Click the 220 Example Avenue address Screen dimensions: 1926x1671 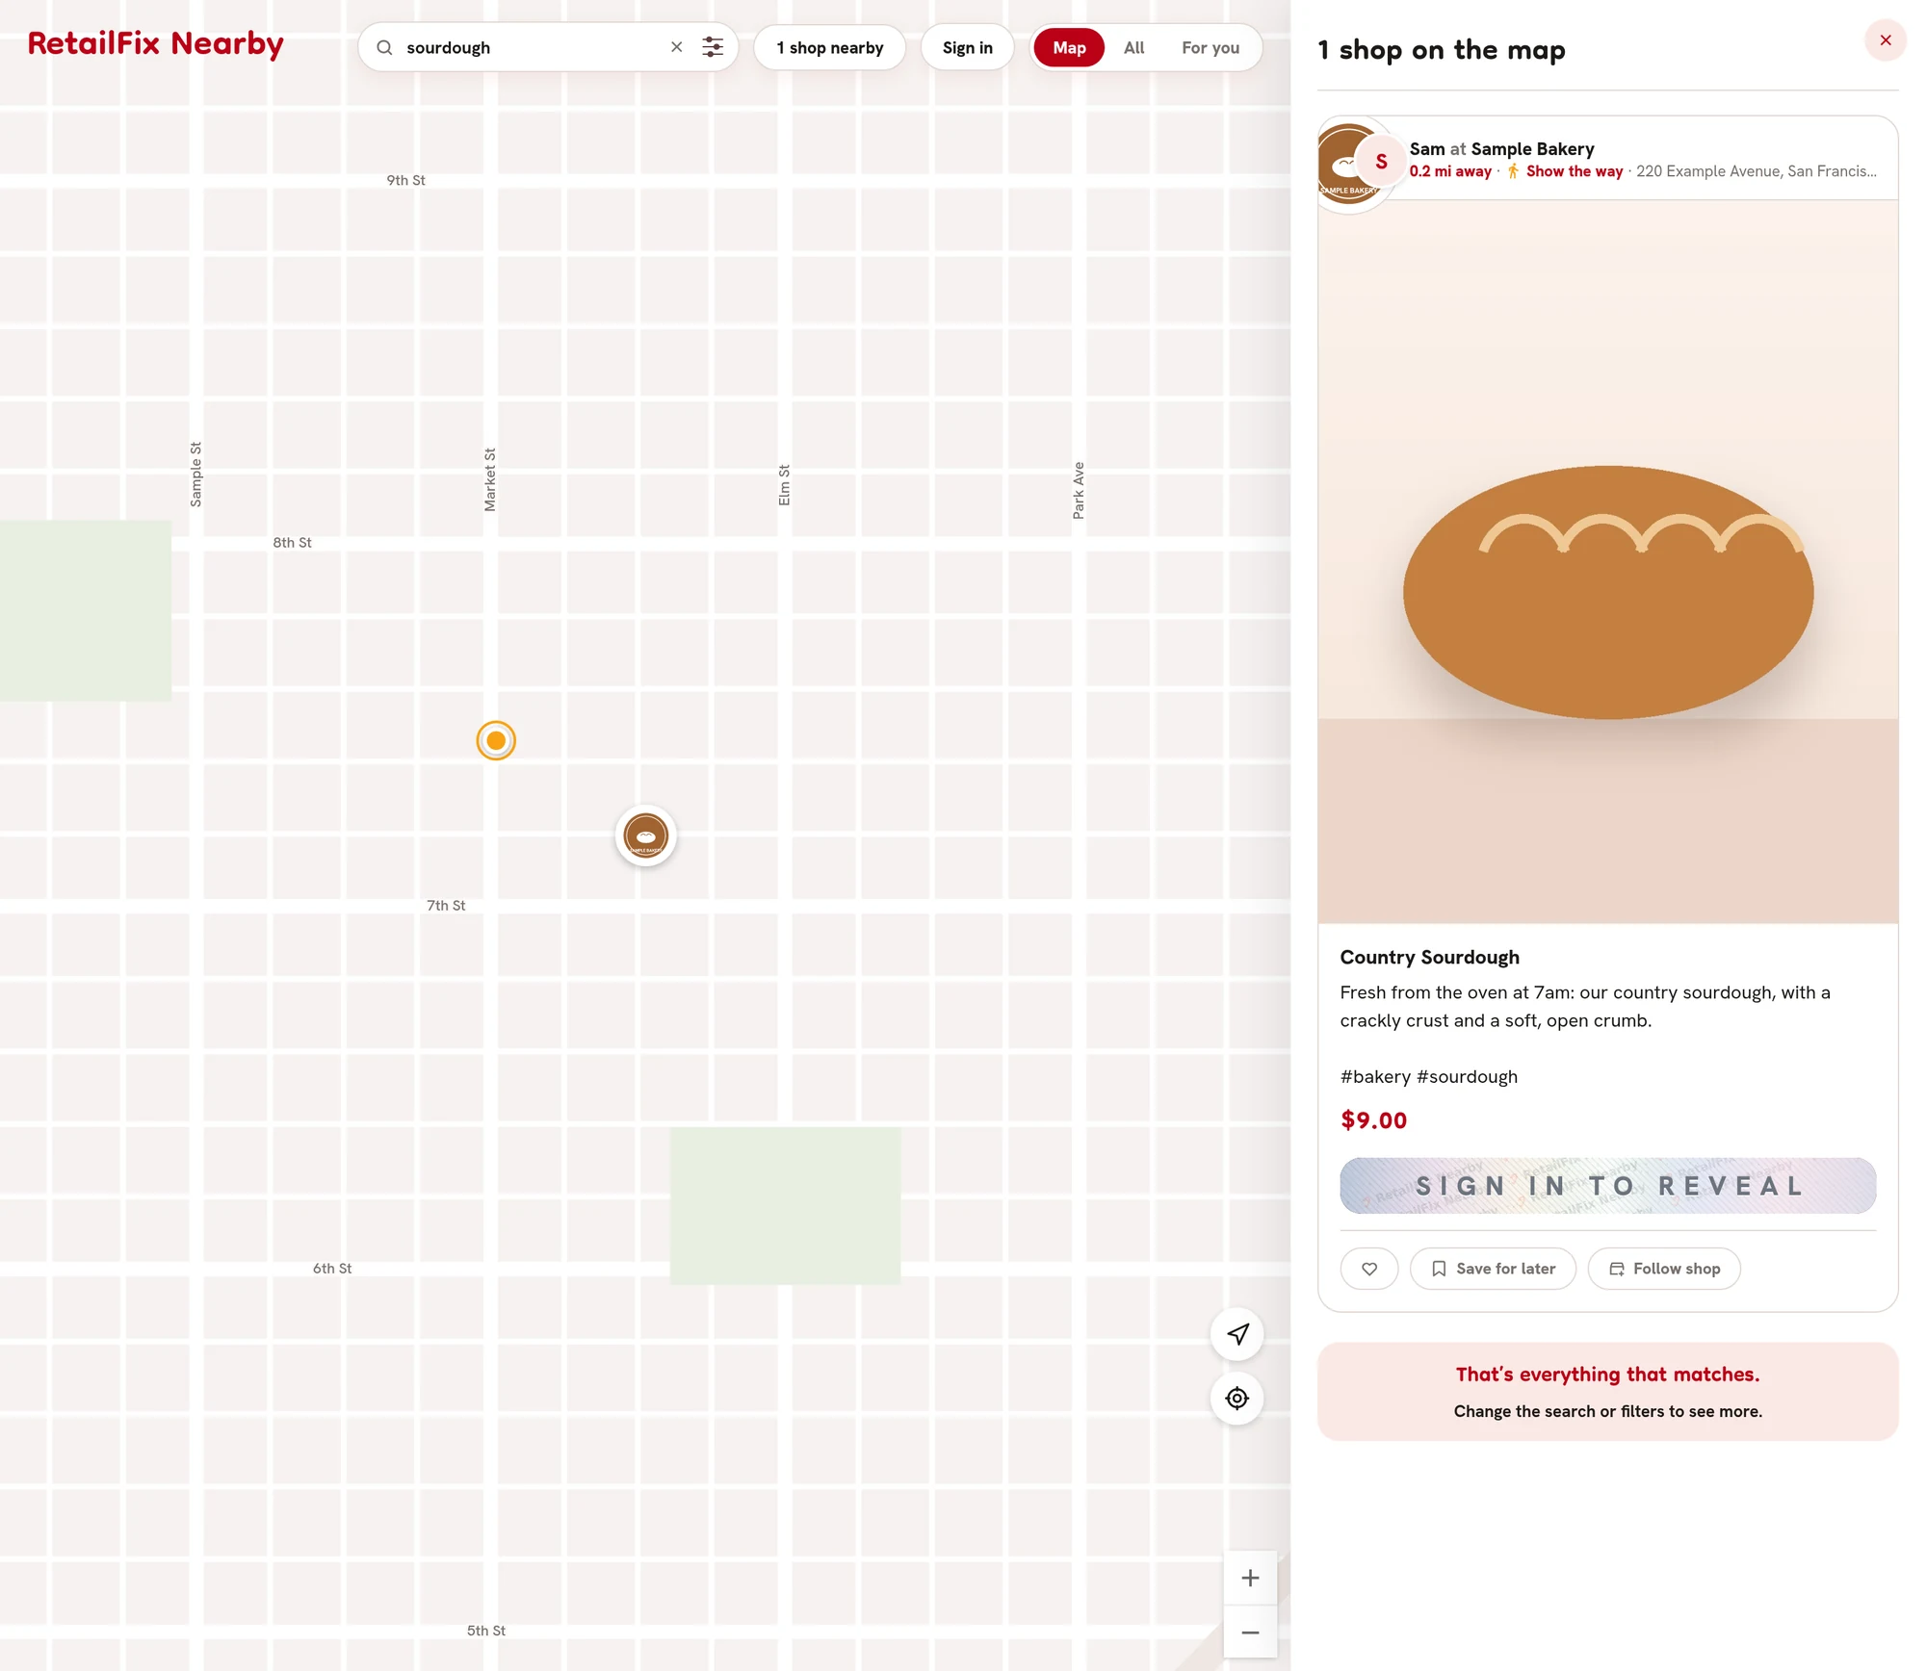click(x=1757, y=171)
